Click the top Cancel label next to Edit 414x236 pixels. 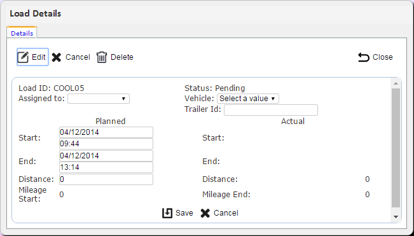(x=78, y=57)
